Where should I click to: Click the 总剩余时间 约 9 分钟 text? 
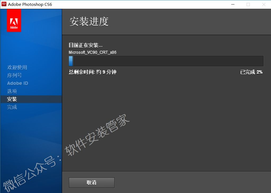92,72
